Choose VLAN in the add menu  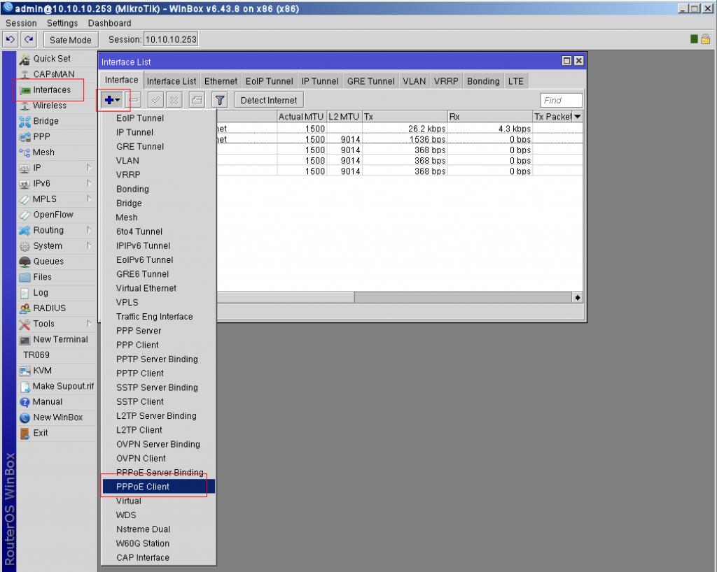[159, 161]
